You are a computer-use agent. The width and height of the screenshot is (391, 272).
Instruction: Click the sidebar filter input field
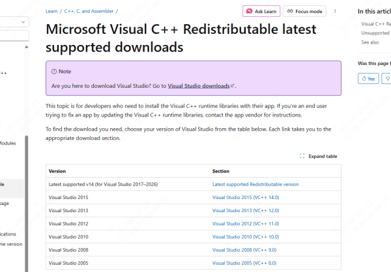pos(14,35)
